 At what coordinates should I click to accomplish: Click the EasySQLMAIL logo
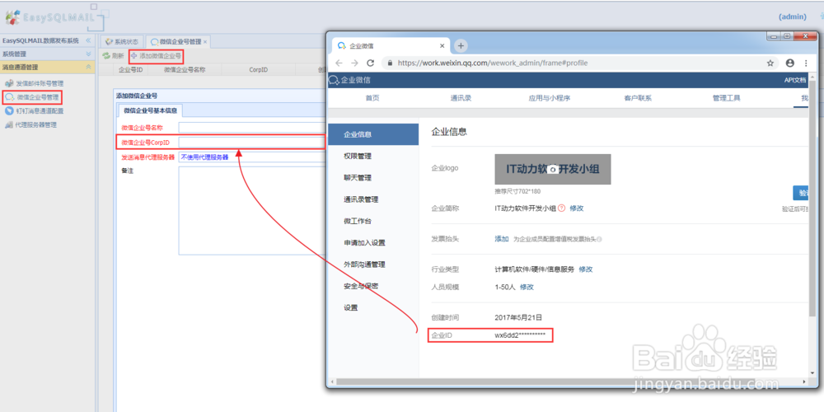50,16
